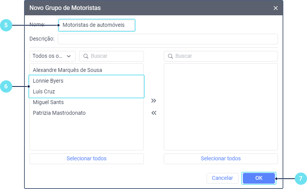Viewport: 307px width, 189px height.
Task: Click the move-all-right double arrow icon
Action: tap(153, 101)
